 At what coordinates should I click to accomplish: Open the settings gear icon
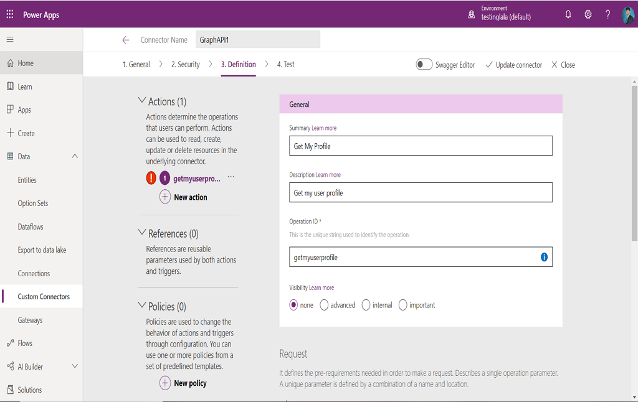pos(588,14)
